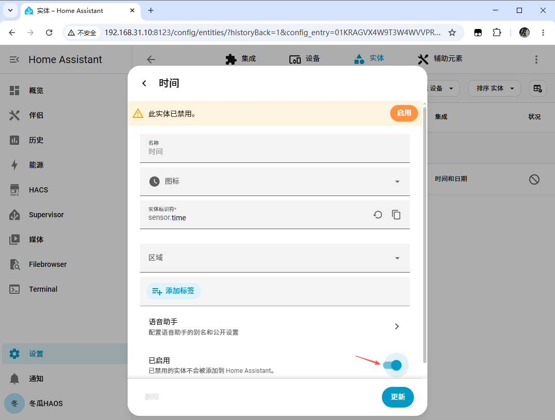The width and height of the screenshot is (555, 420).
Task: Collapse the Home Assistant sidebar menu icon
Action: 14,59
